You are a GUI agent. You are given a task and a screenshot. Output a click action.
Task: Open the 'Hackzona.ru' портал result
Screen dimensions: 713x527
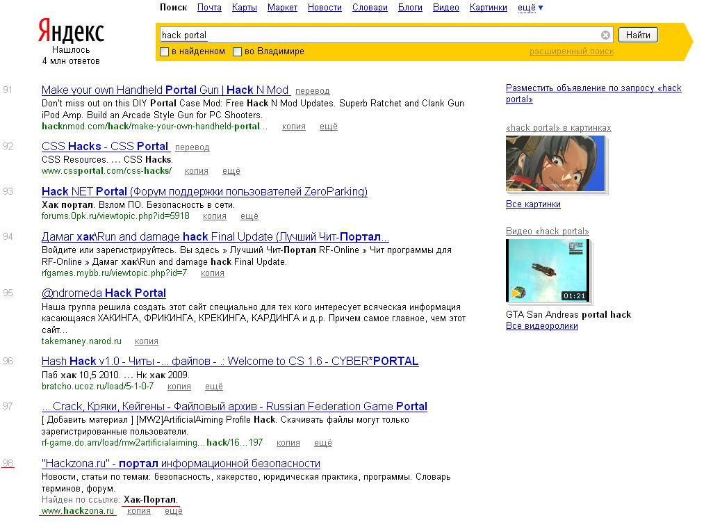pos(181,464)
